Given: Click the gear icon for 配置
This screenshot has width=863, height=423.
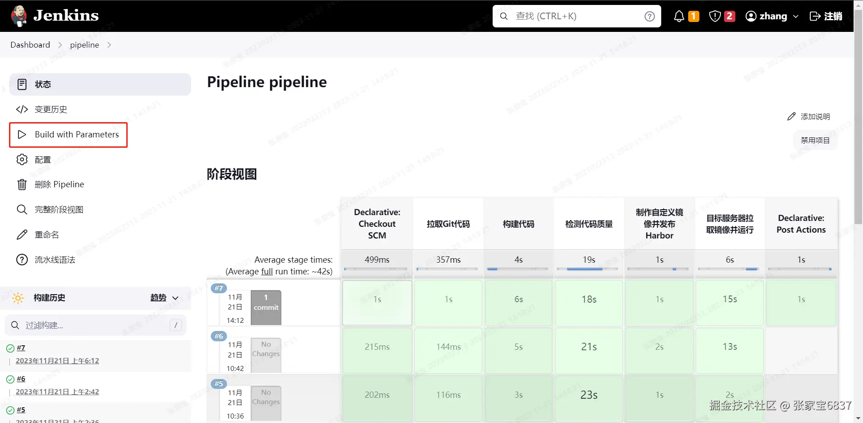Looking at the screenshot, I should pyautogui.click(x=22, y=160).
